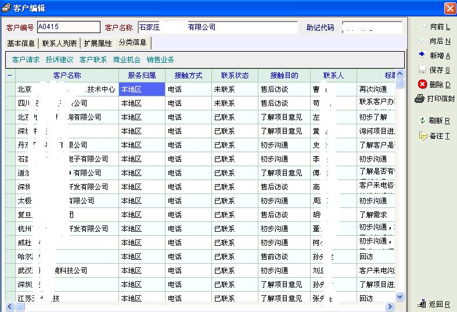Save the customer with 保存
Screen dimensions: 457x312
click(x=422, y=70)
